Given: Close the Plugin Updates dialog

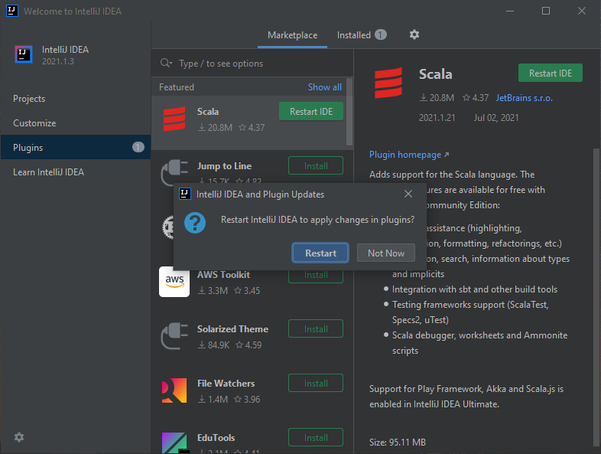Looking at the screenshot, I should (408, 194).
